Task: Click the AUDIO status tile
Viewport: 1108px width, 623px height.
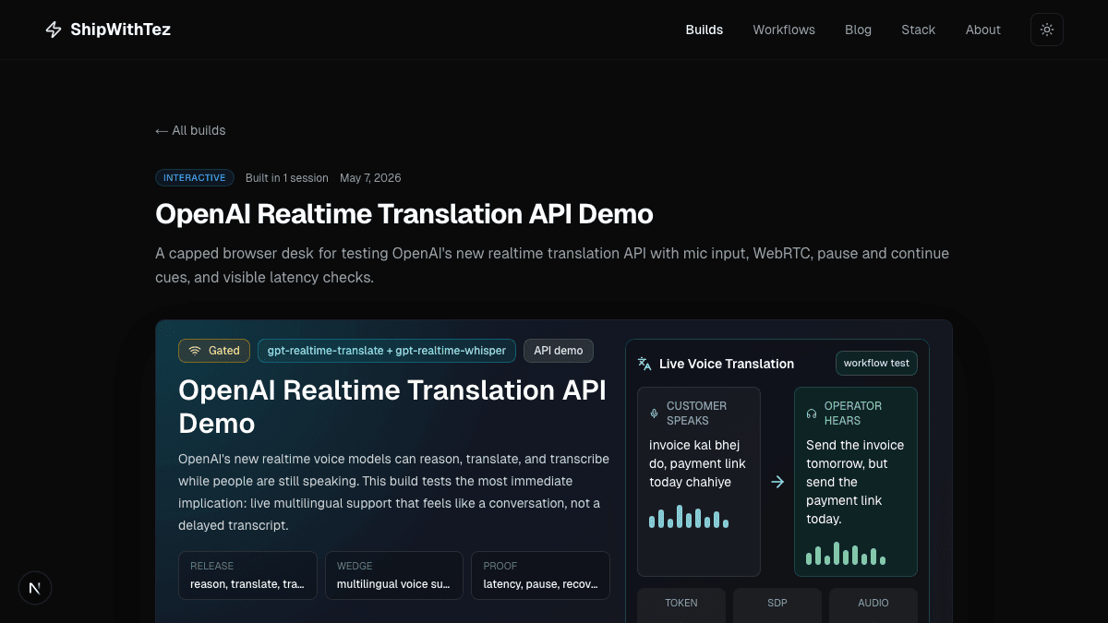Action: (x=873, y=605)
